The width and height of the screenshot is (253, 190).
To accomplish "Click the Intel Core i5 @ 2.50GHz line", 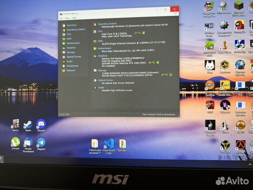I will click(x=114, y=34).
